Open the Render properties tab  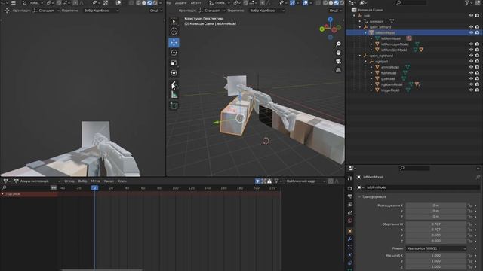tap(350, 188)
